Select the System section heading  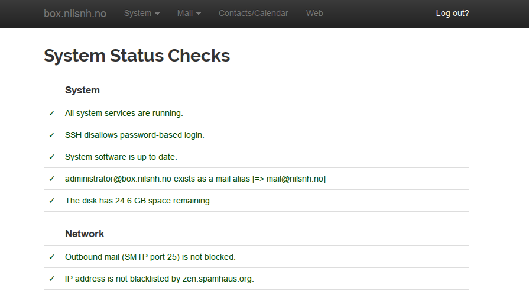click(x=82, y=90)
